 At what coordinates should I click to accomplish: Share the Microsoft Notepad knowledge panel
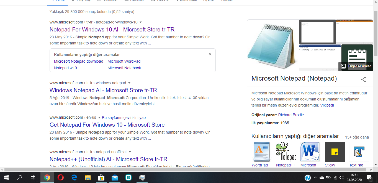point(363,79)
